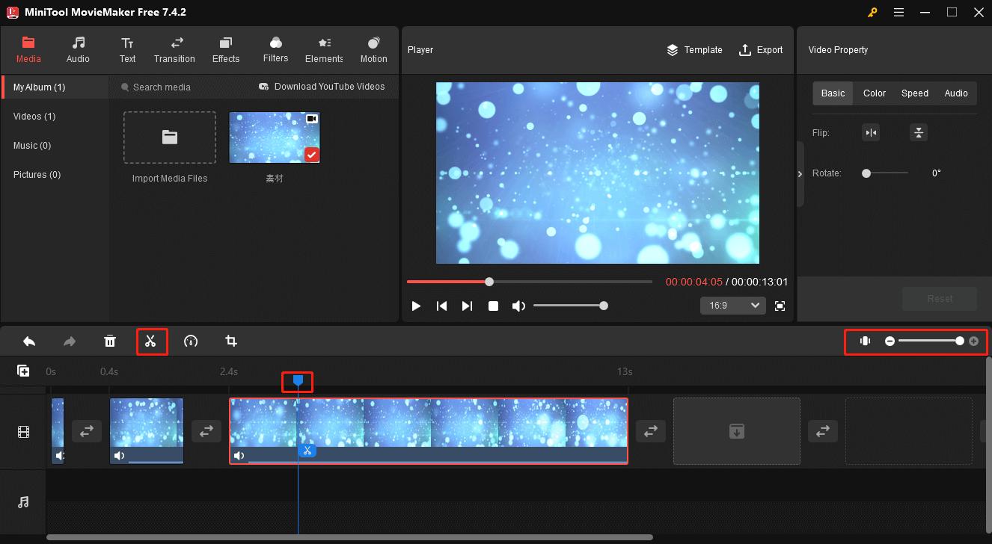Open Download YouTube Videos
Image resolution: width=992 pixels, height=544 pixels.
322,87
